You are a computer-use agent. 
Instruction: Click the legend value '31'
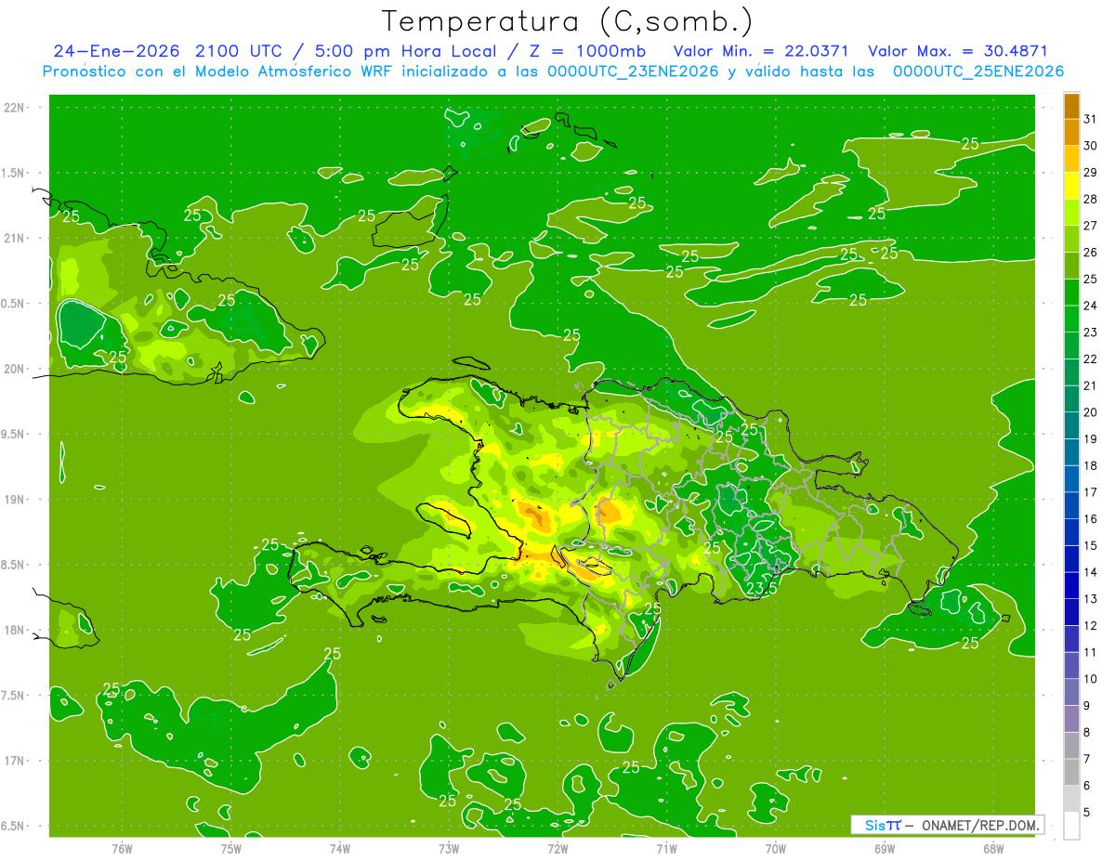tap(1091, 119)
